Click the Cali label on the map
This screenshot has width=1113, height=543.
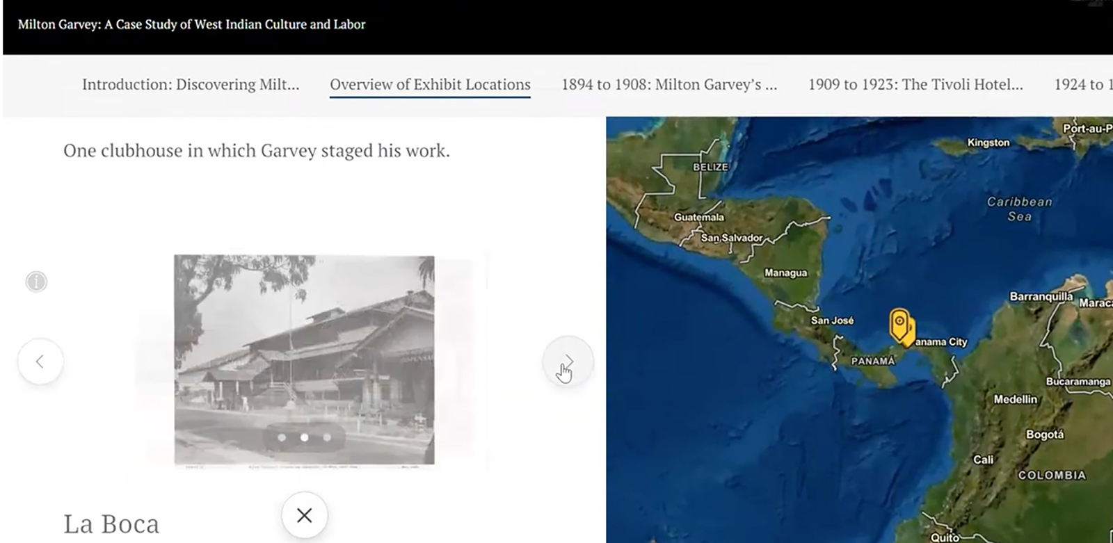pyautogui.click(x=983, y=460)
